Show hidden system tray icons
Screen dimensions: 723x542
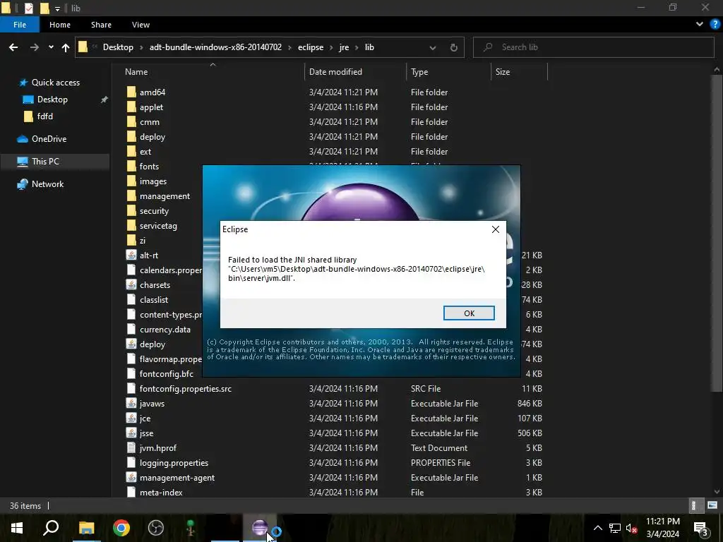[597, 528]
